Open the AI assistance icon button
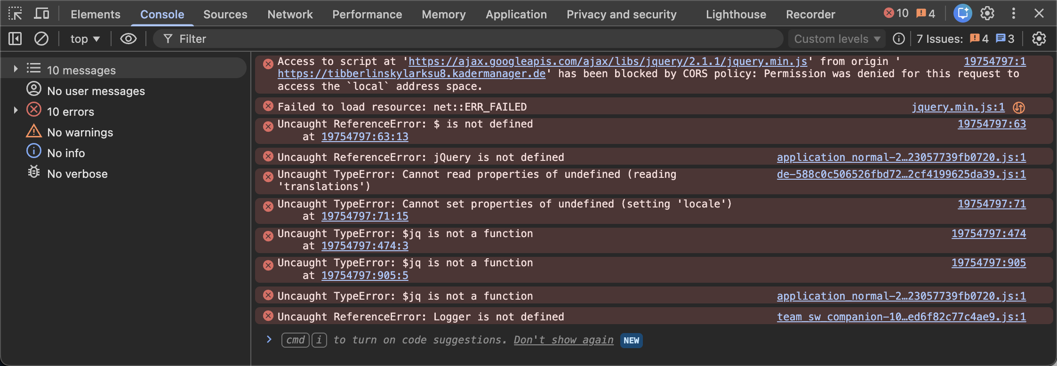 pyautogui.click(x=962, y=14)
